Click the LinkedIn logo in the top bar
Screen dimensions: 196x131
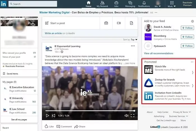[3, 4]
